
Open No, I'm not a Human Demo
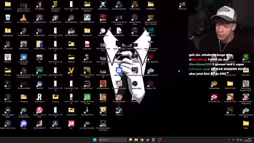coord(40,71)
